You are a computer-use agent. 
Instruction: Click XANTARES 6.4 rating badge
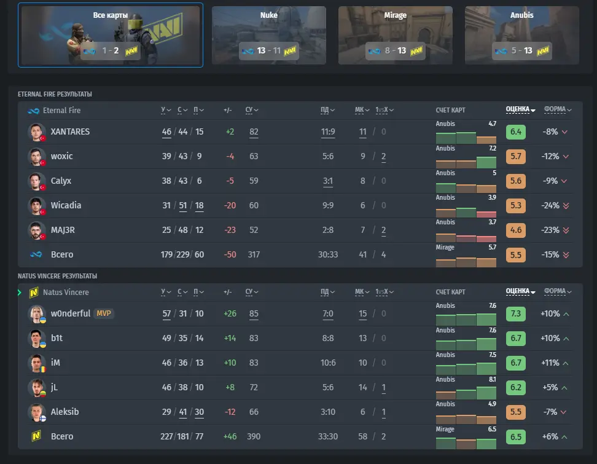(x=515, y=132)
